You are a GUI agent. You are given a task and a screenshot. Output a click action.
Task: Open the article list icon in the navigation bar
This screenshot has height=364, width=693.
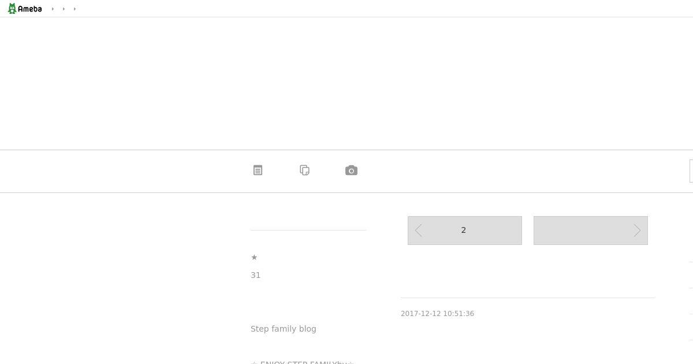pyautogui.click(x=258, y=170)
